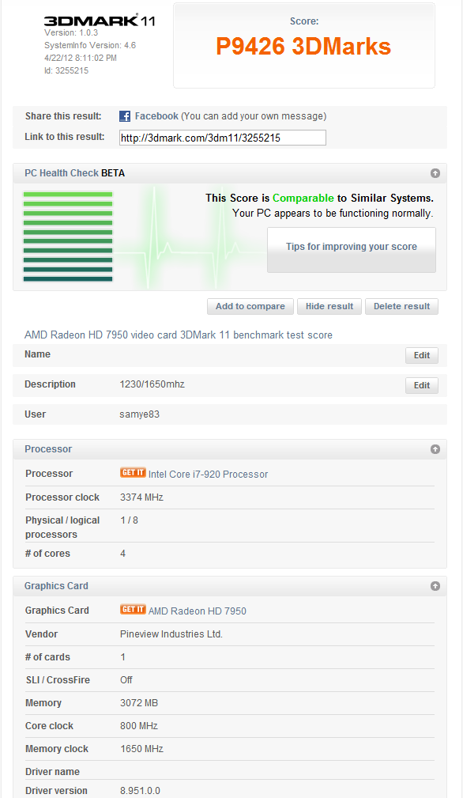This screenshot has height=798, width=463.
Task: Click the green health bars graphic
Action: click(x=68, y=236)
